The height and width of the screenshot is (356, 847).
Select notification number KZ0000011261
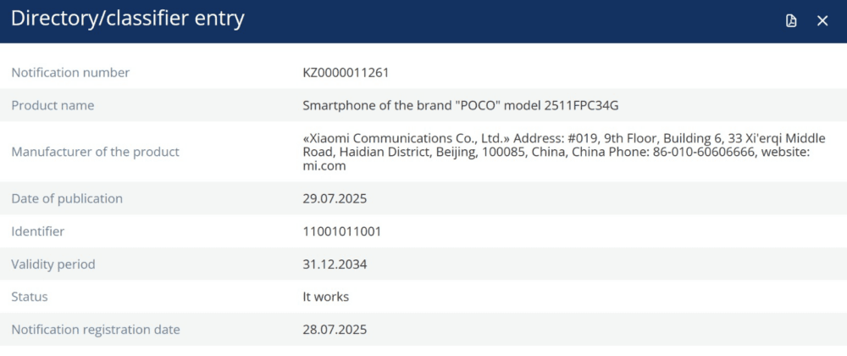[346, 73]
